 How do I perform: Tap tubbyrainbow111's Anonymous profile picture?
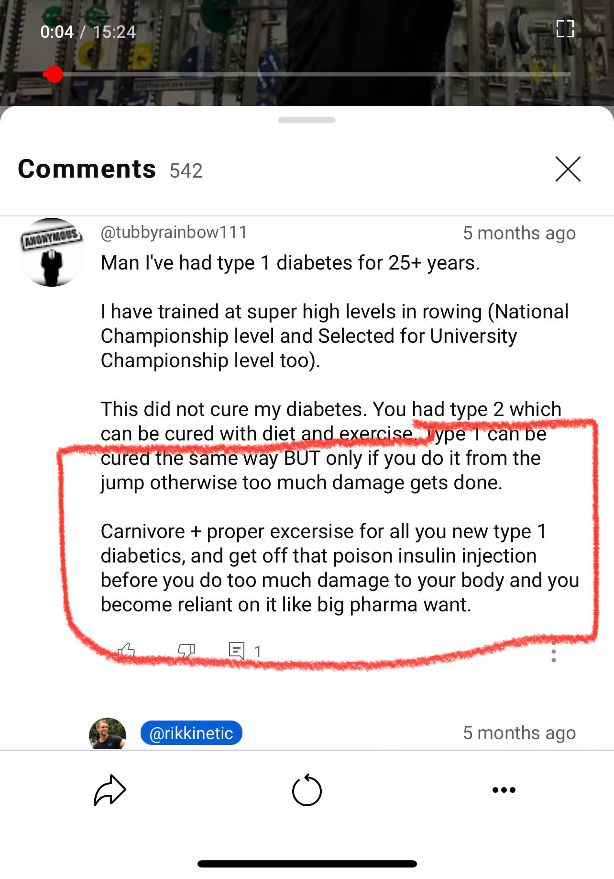(x=52, y=252)
